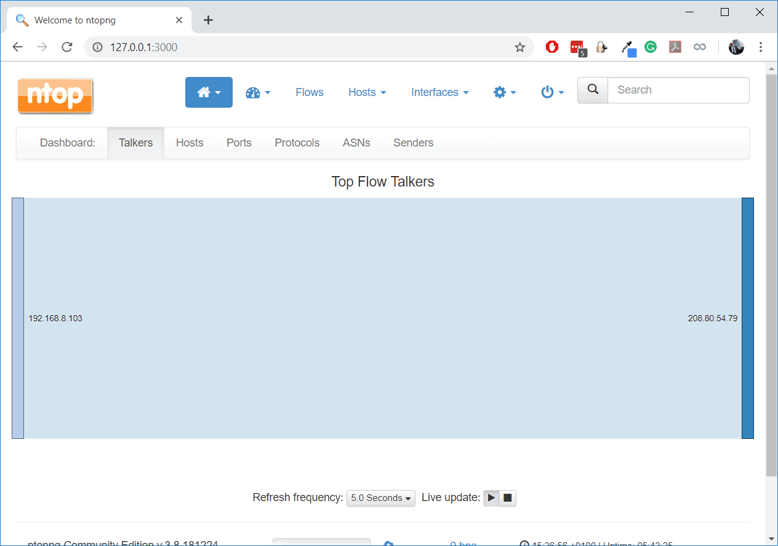Open the settings gear menu
The image size is (778, 546).
point(504,92)
